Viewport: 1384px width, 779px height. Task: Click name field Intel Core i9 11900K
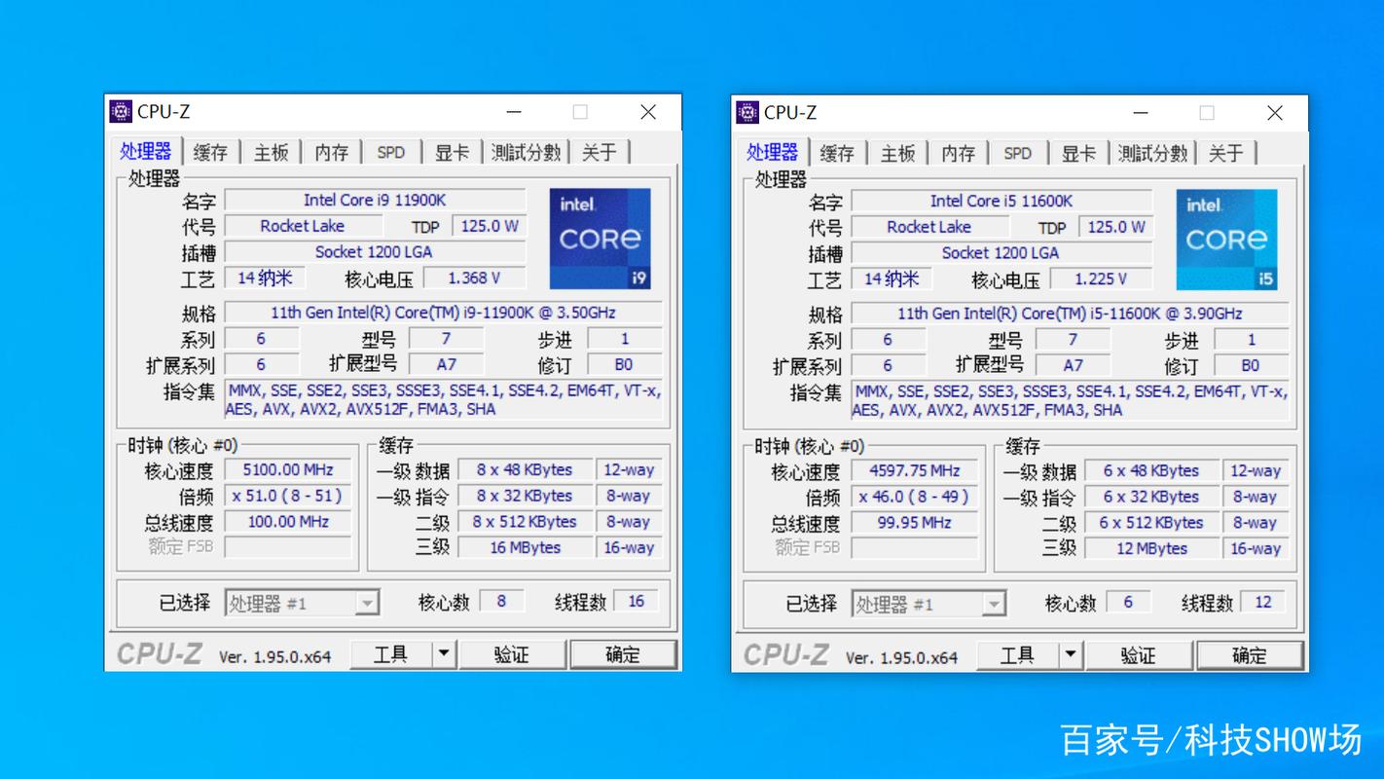pos(375,200)
